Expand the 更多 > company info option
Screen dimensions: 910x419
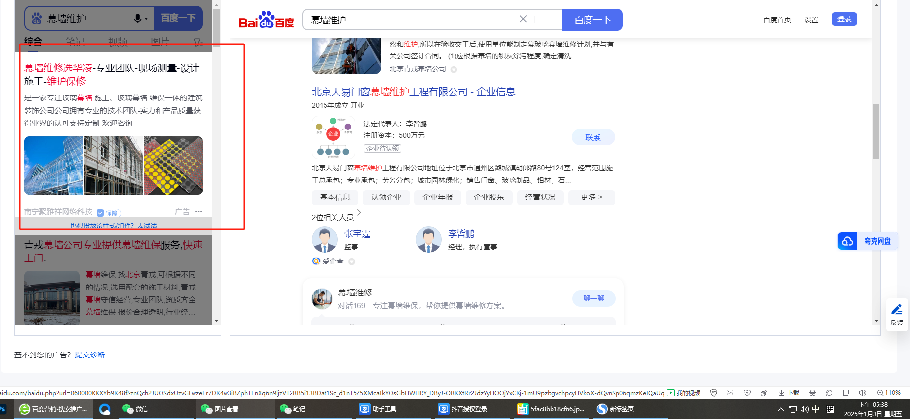[x=591, y=197]
